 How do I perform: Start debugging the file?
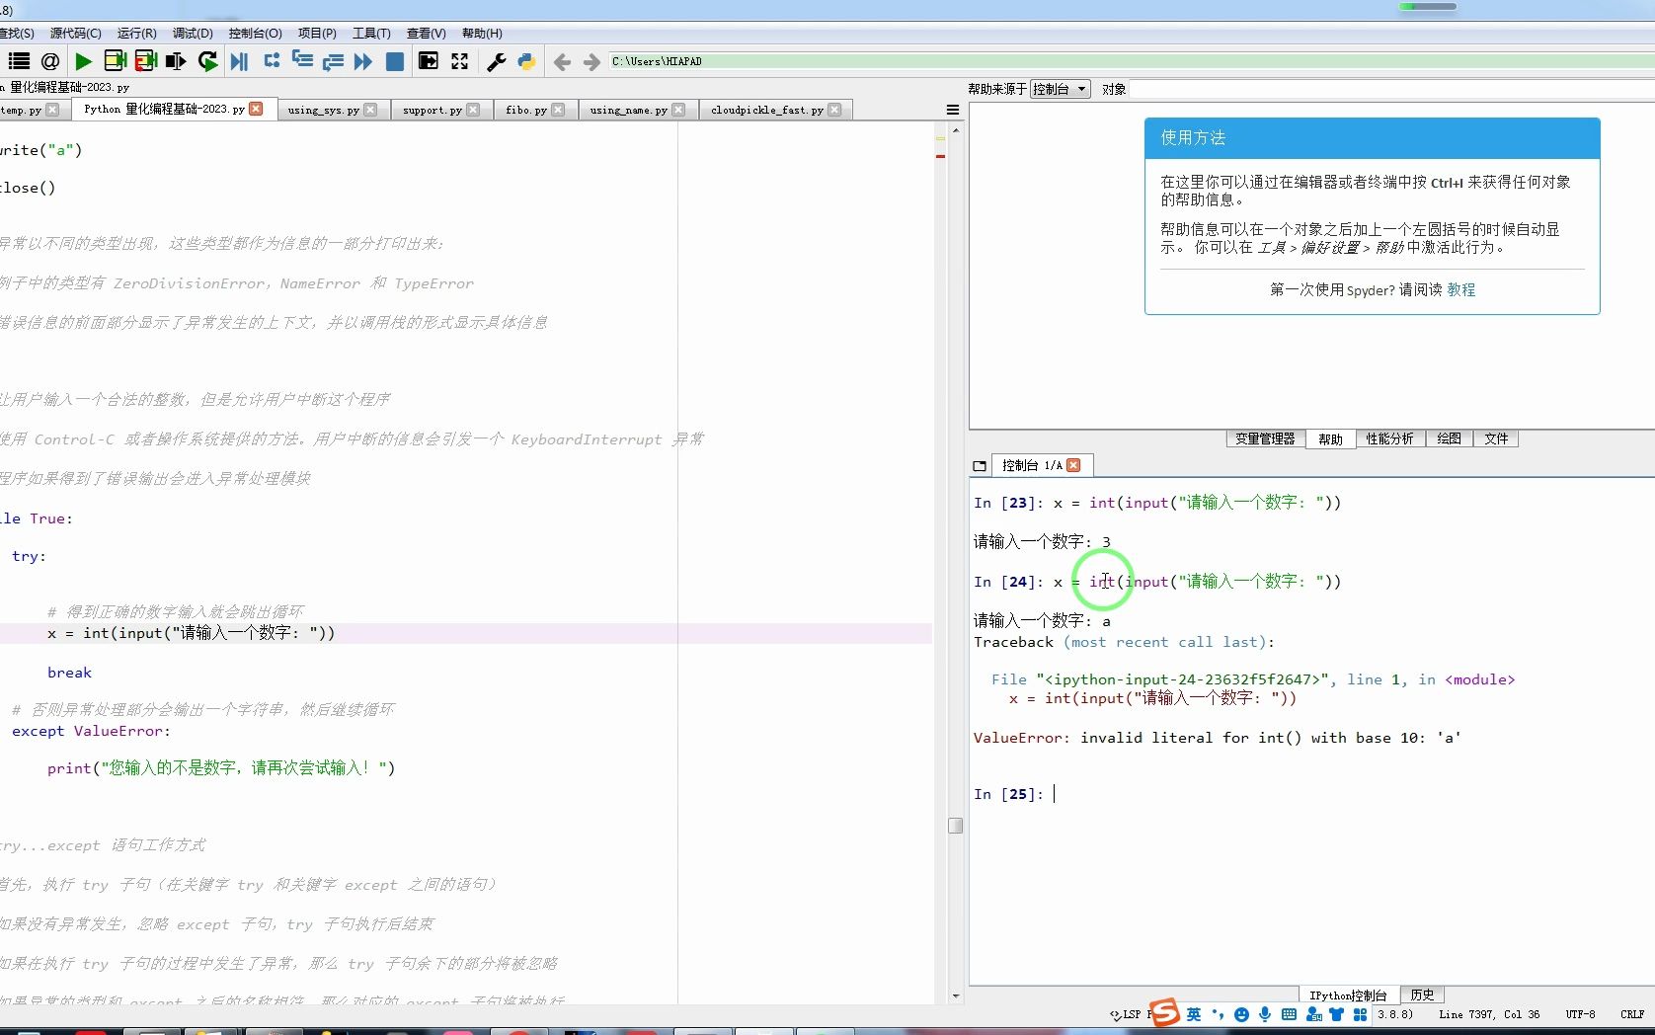tap(239, 61)
